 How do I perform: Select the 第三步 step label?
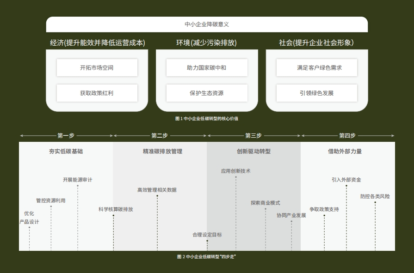click(253, 135)
